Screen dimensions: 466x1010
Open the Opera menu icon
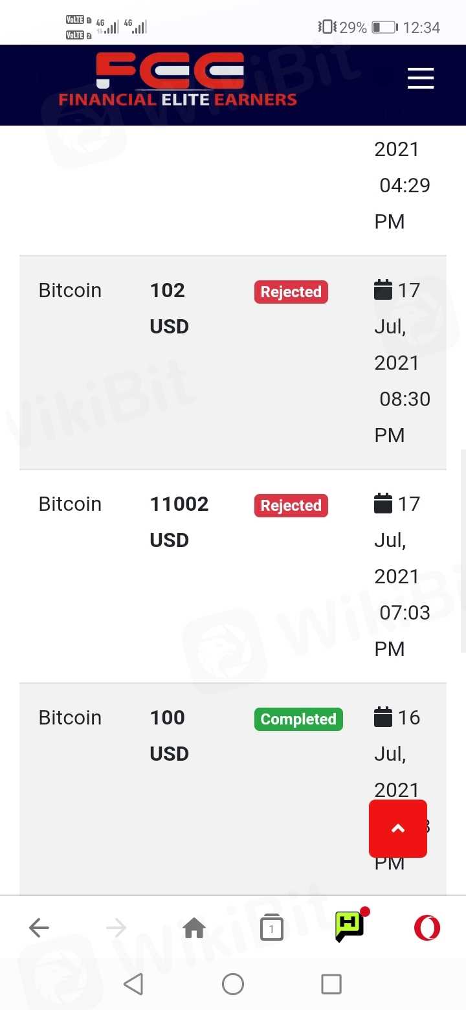click(x=427, y=928)
